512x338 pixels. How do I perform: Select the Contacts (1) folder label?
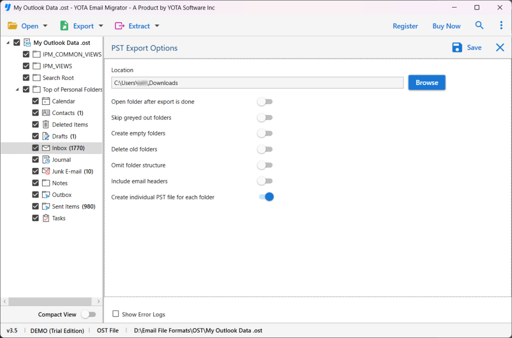tap(67, 113)
